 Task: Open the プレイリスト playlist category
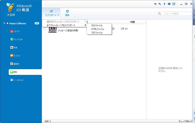16,39
